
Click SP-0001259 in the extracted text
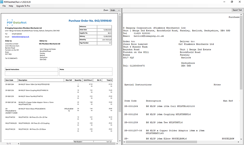click(131, 123)
